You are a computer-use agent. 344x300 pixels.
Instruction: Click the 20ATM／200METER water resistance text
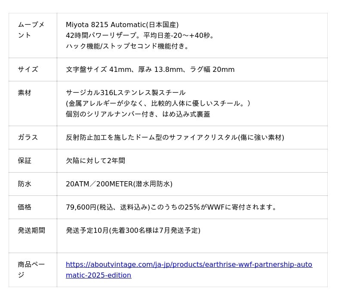[119, 184]
